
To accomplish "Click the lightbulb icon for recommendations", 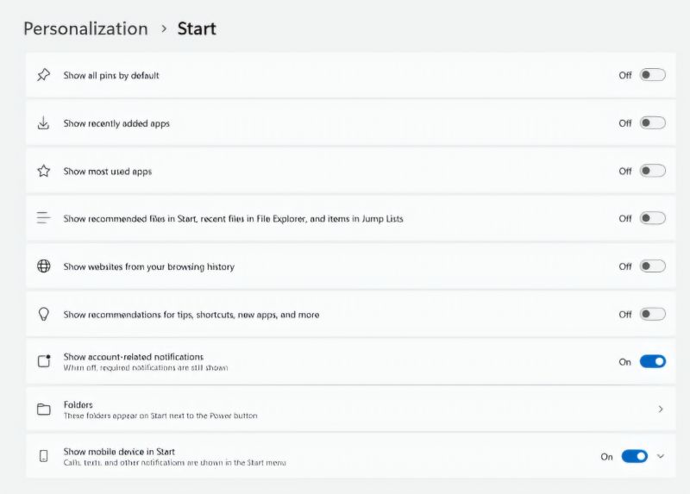I will click(43, 314).
